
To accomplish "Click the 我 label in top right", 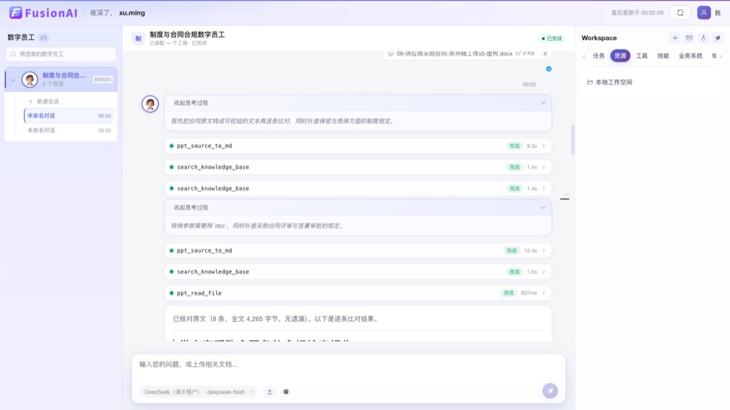I will tap(718, 13).
